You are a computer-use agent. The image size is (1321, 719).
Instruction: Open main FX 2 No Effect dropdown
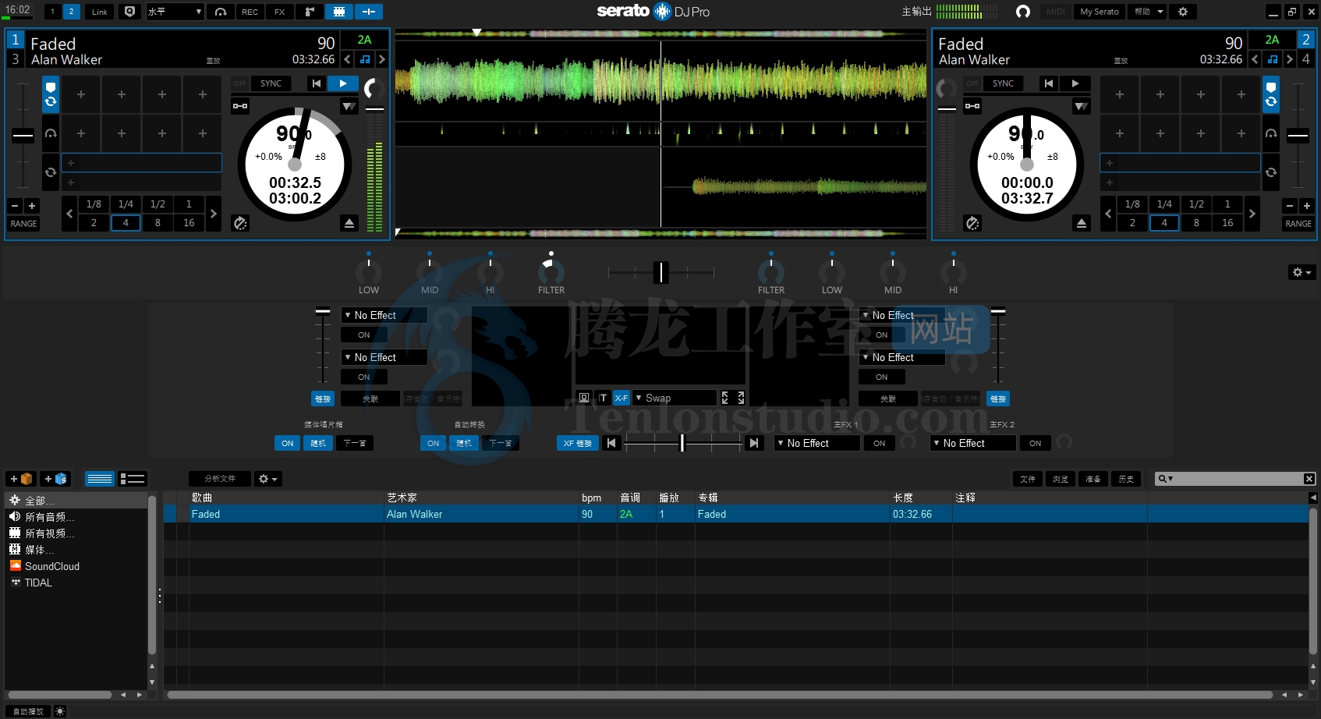[972, 443]
